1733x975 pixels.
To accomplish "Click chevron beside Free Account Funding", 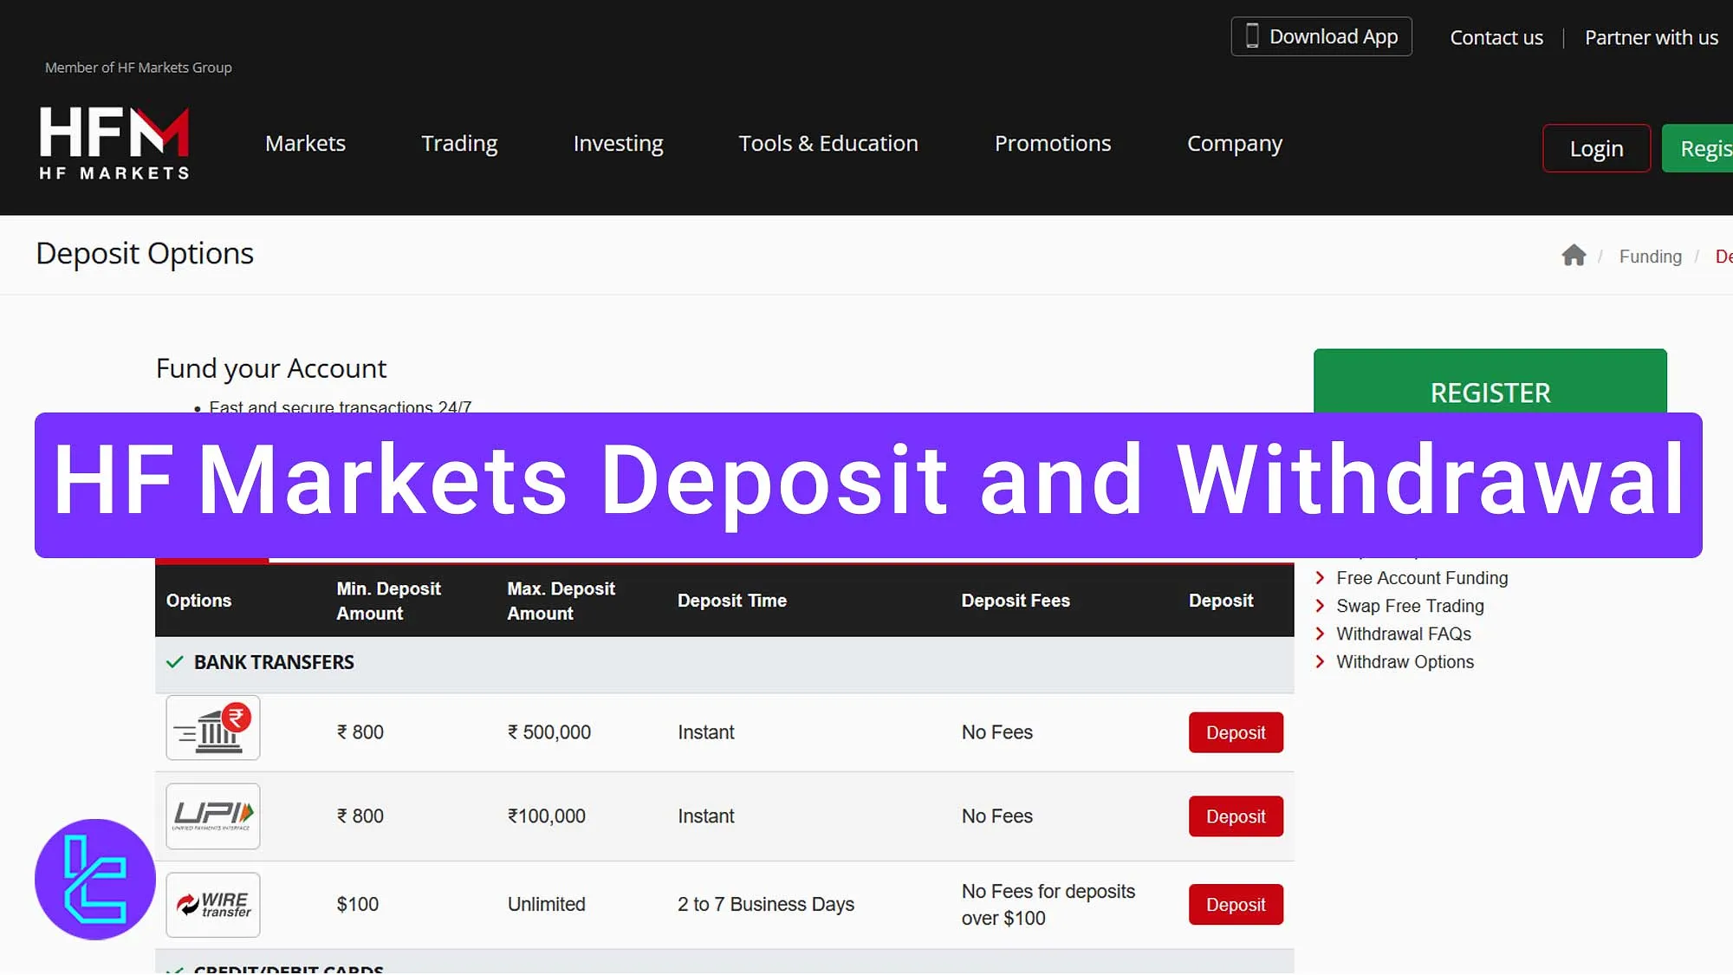I will coord(1320,578).
